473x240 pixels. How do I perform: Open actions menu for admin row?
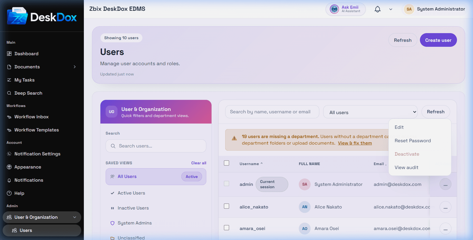445,184
